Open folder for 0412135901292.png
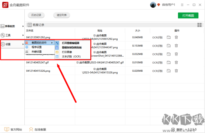This screenshot has height=133, width=205. [169, 37]
